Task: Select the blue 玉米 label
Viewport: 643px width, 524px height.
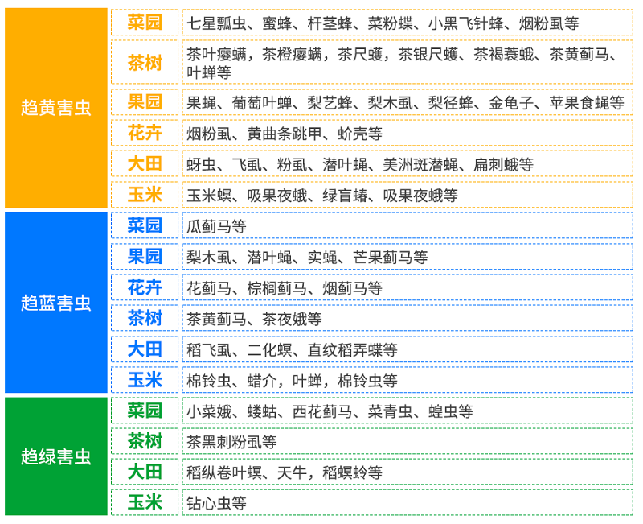Action: click(x=145, y=380)
